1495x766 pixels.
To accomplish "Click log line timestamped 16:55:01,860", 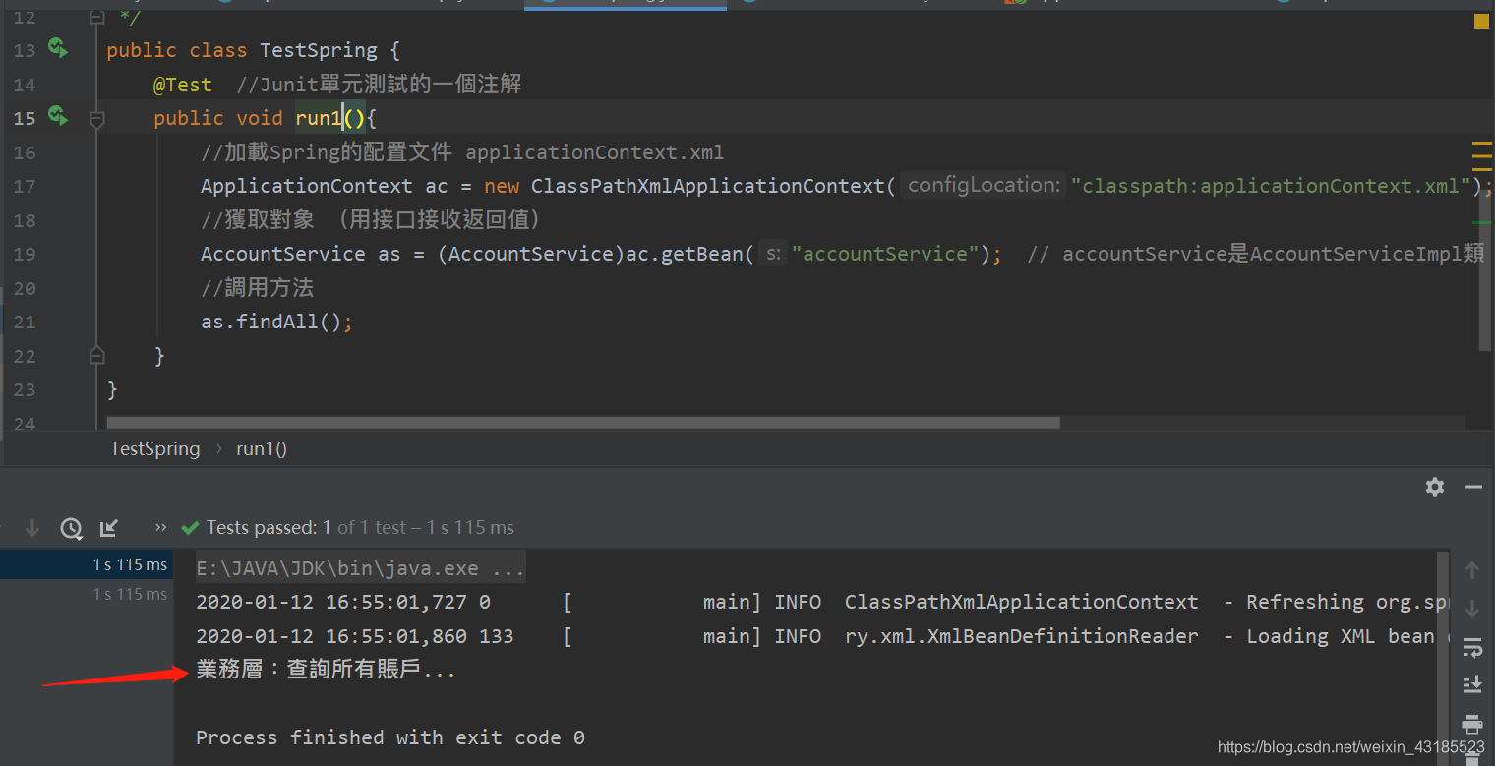I will tap(821, 636).
